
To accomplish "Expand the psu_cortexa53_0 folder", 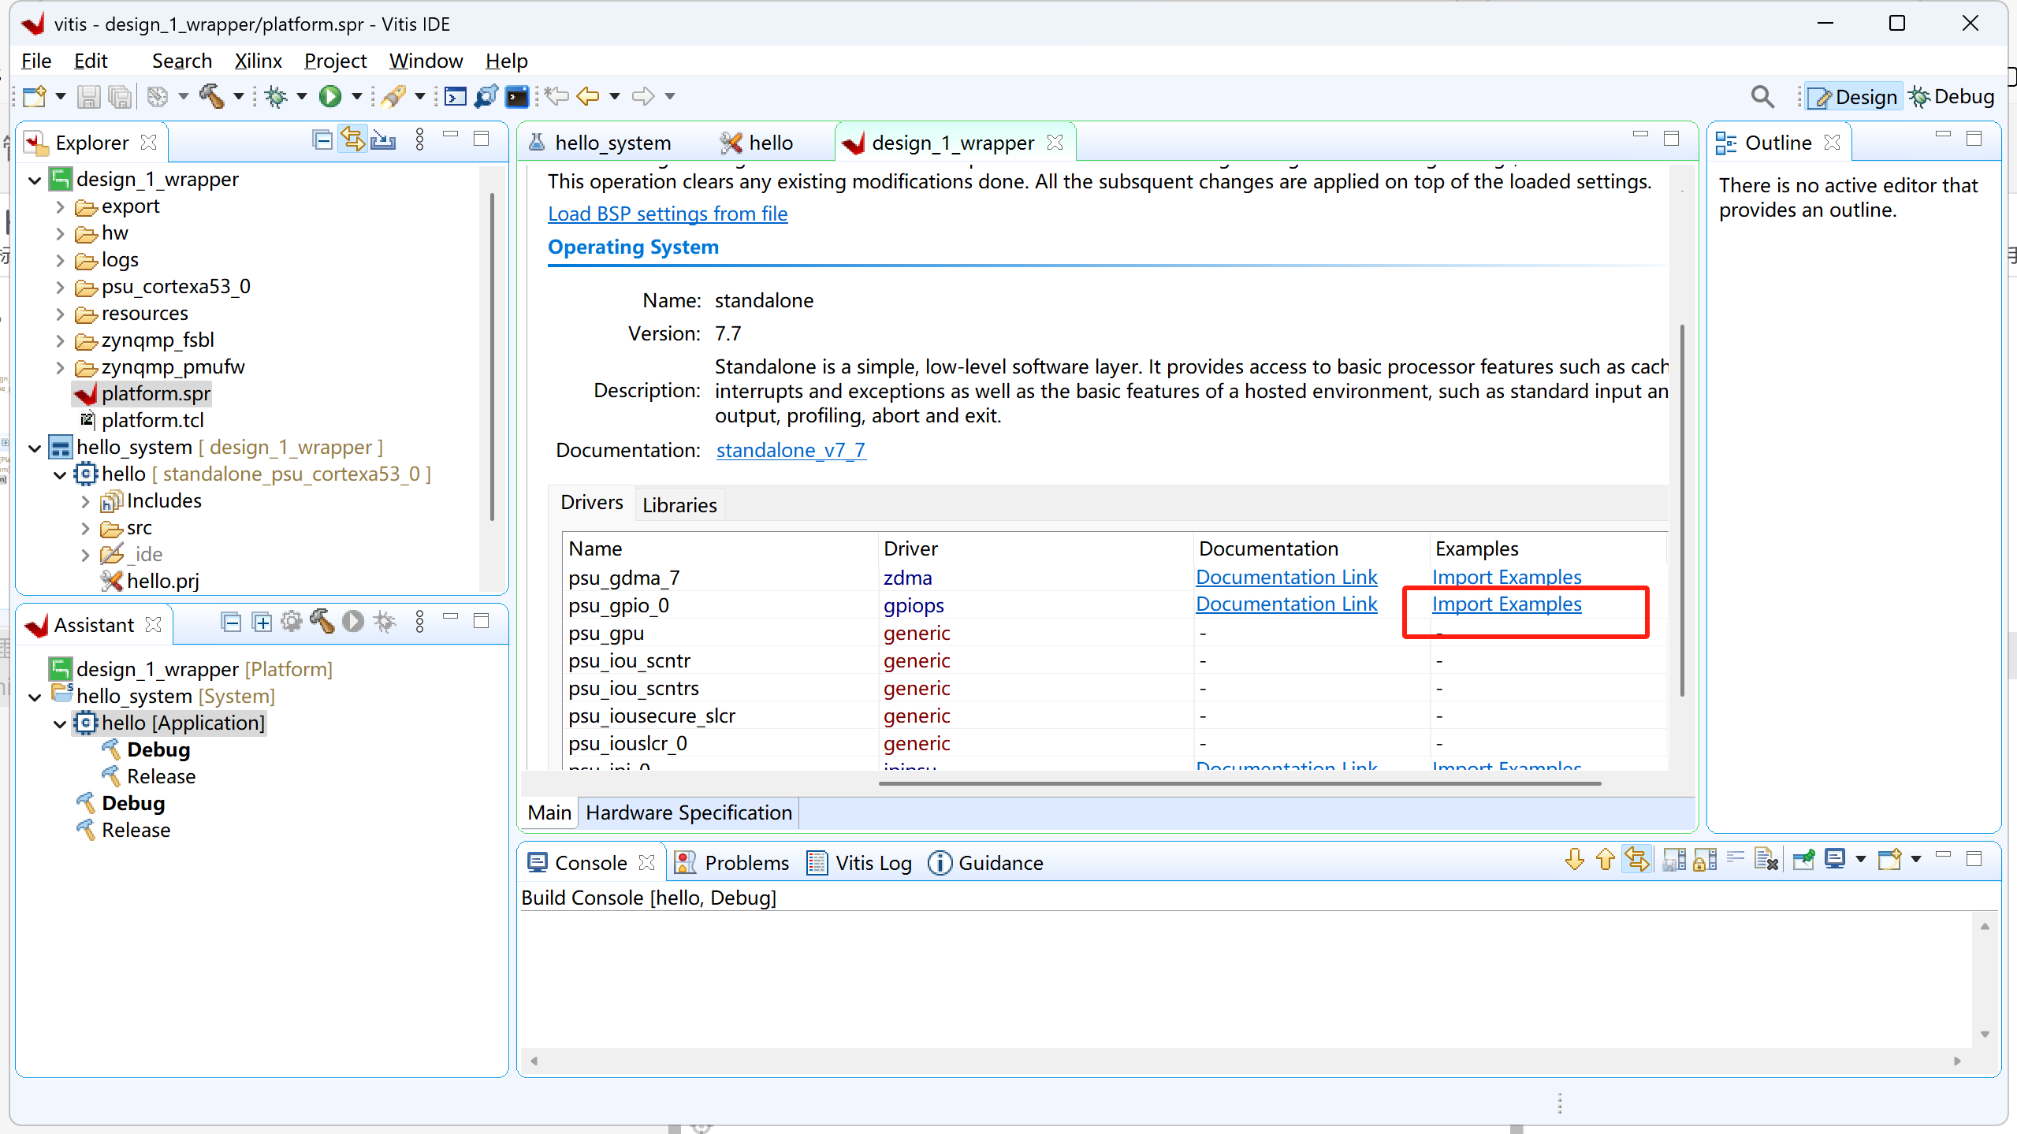I will click(61, 287).
